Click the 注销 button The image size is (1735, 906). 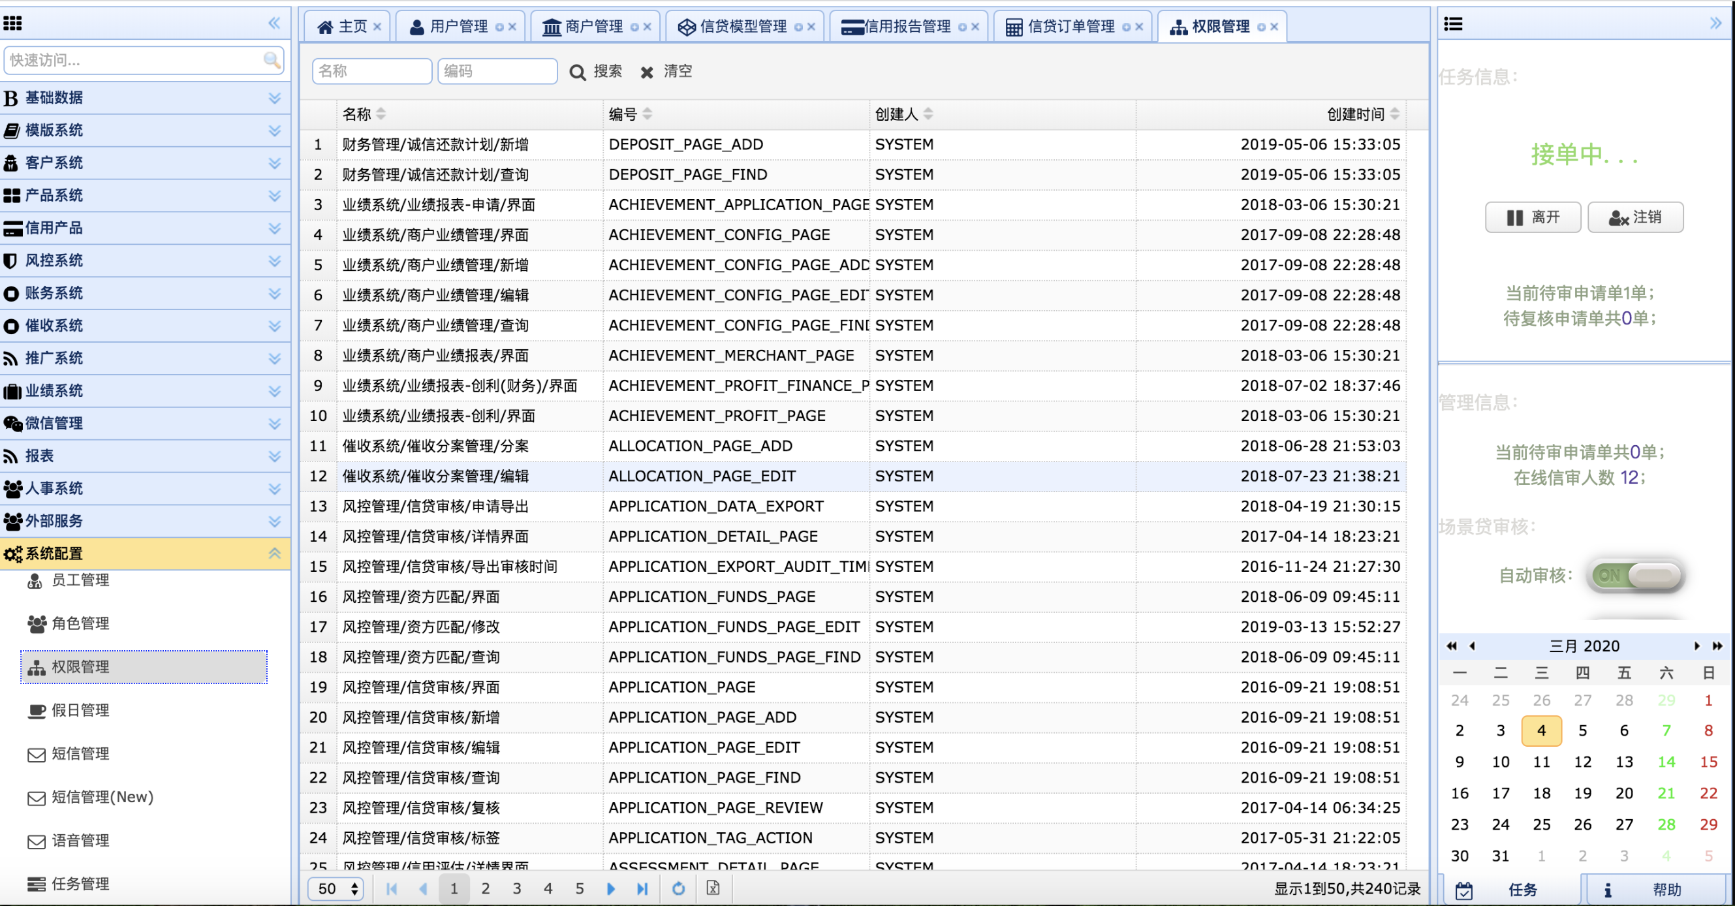(x=1635, y=217)
